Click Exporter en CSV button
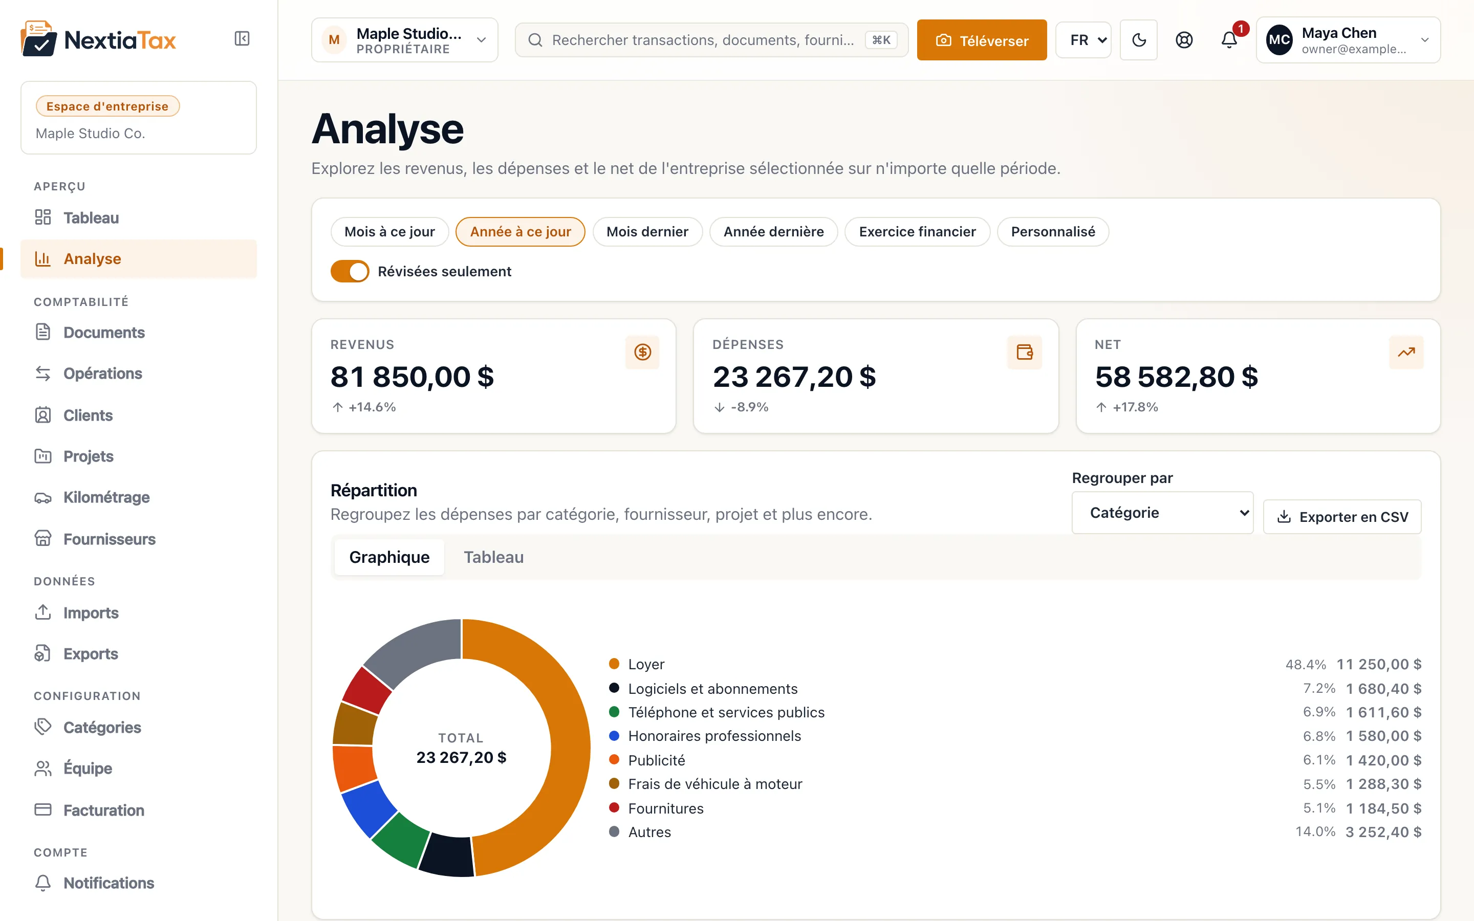 point(1342,517)
